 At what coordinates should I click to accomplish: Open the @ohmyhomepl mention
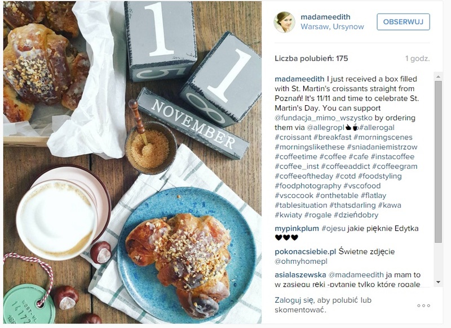(x=297, y=262)
